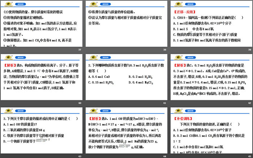This screenshot has width=253, height=158.
Task: Select slide 43 about 摩尔质量 question
Action: 42,130
